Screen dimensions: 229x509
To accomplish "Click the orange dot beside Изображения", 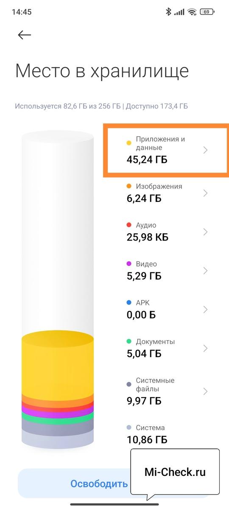I will point(129,186).
